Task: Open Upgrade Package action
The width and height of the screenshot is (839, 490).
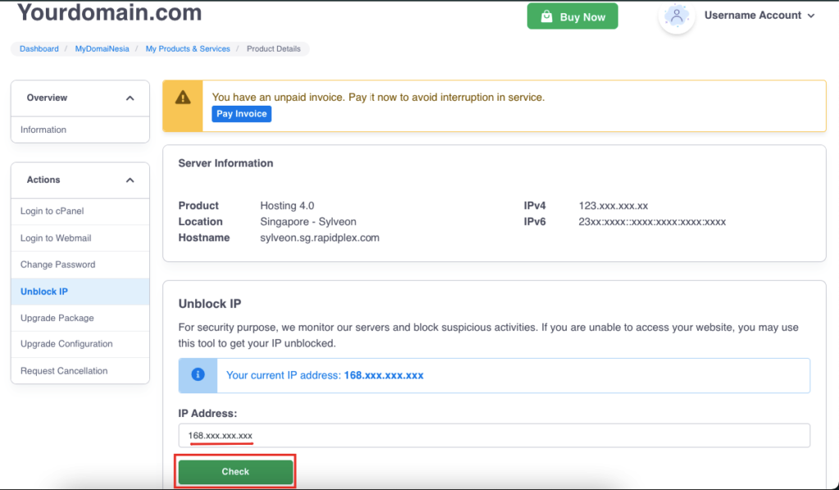Action: (80, 318)
